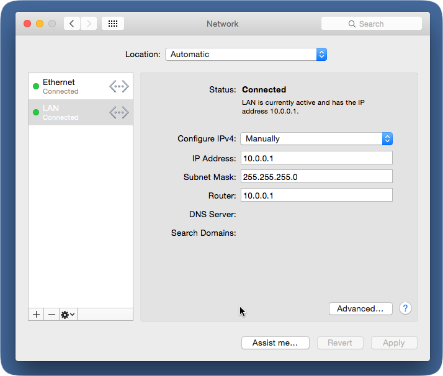Click the Assist me… button
The width and height of the screenshot is (443, 376).
(275, 342)
